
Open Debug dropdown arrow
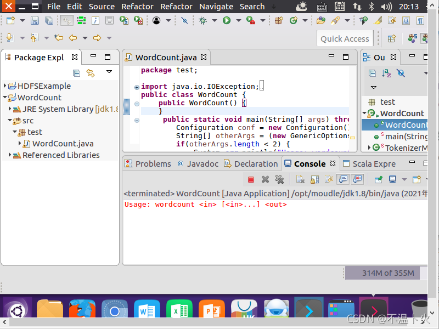[215, 20]
